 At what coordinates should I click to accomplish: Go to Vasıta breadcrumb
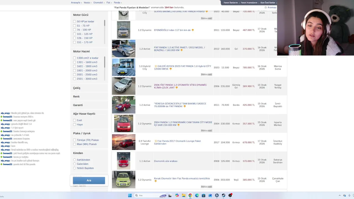(x=87, y=3)
